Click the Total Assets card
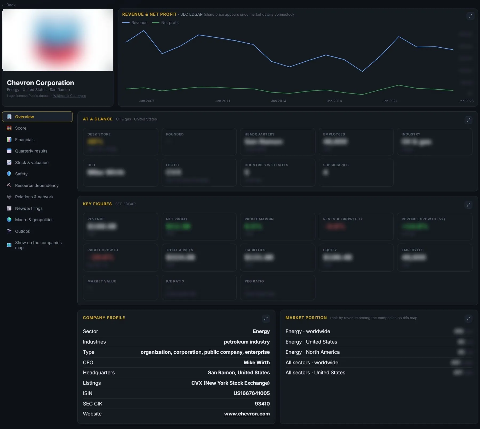 pos(199,258)
